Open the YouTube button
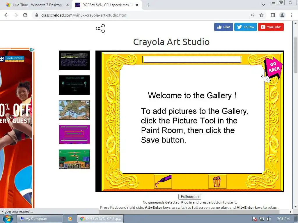Viewport: 298px width, 223px height. click(x=271, y=27)
